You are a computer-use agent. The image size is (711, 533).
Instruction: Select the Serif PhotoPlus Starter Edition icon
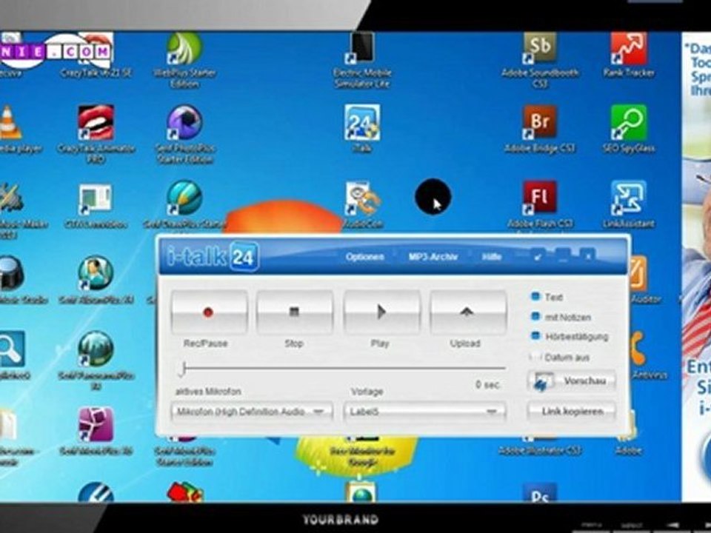[x=184, y=135]
